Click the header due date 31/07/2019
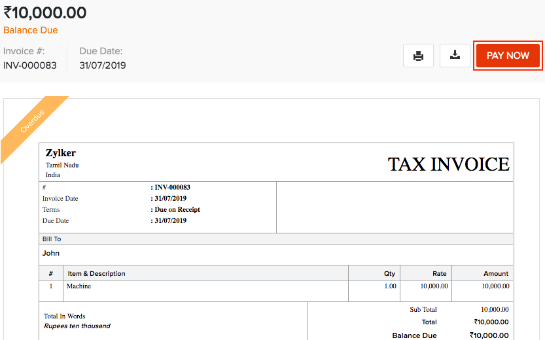Screen dimensions: 545x340 [103, 65]
